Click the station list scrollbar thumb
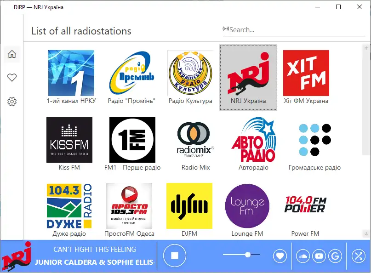This screenshot has width=371, height=273. pos(365,103)
